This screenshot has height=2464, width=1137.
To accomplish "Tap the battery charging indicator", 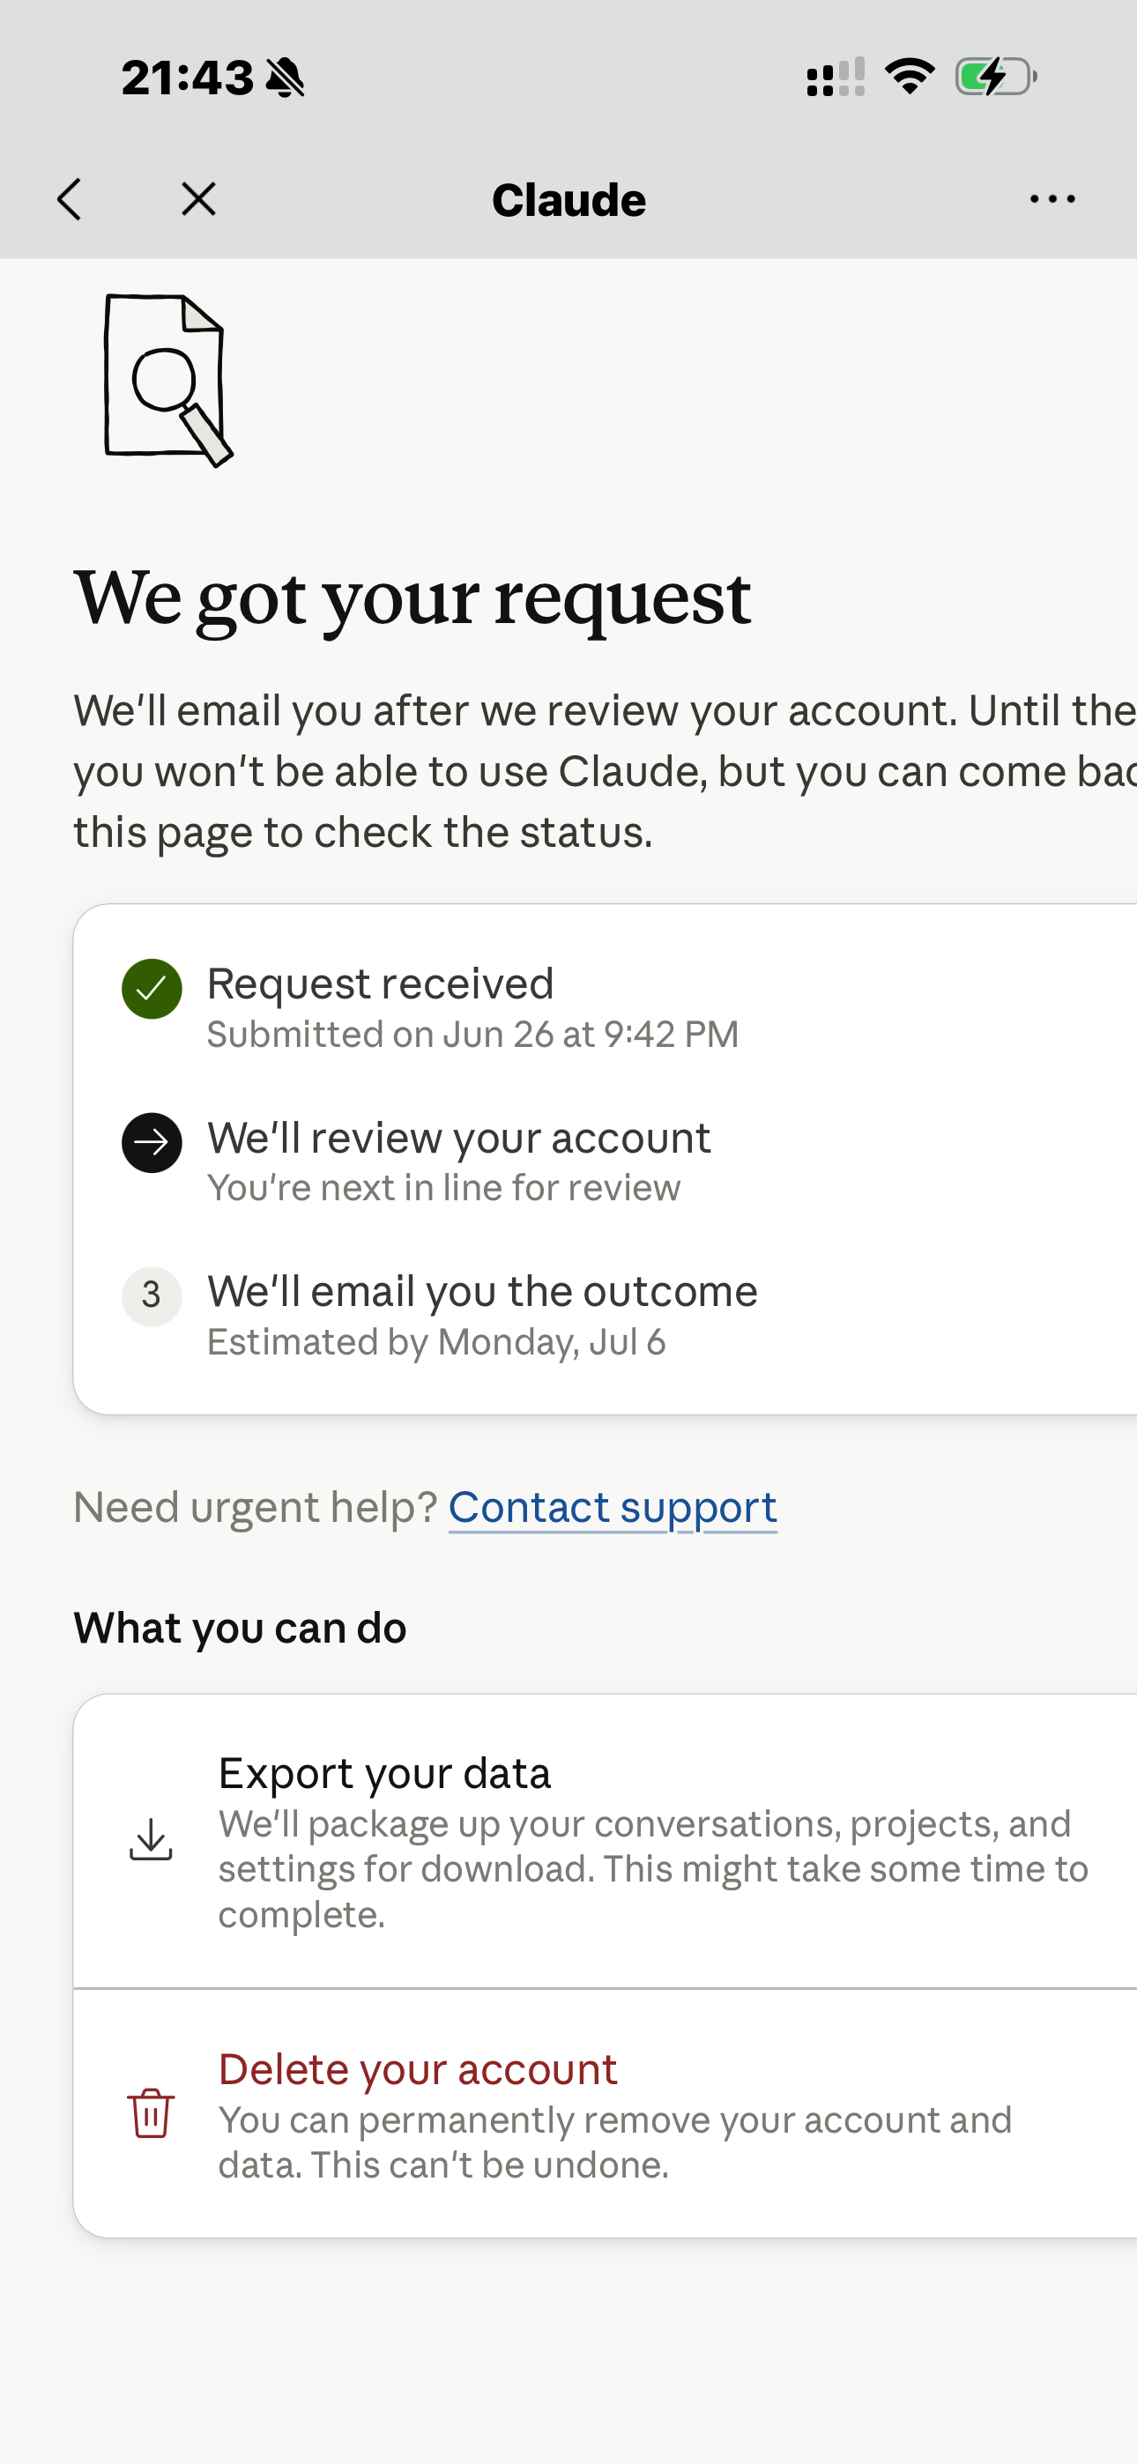I will click(x=996, y=77).
